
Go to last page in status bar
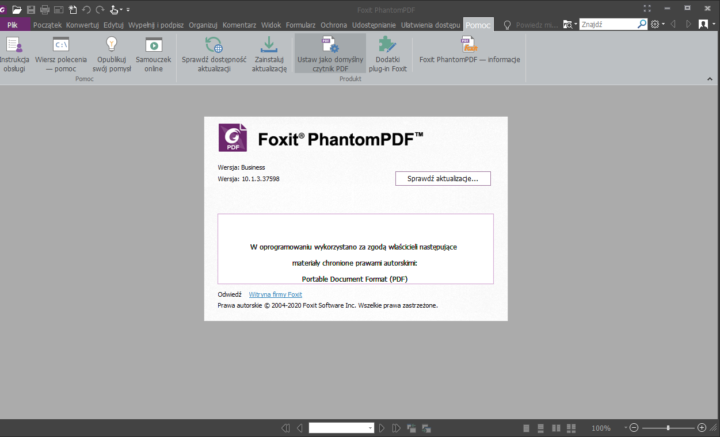pos(397,428)
